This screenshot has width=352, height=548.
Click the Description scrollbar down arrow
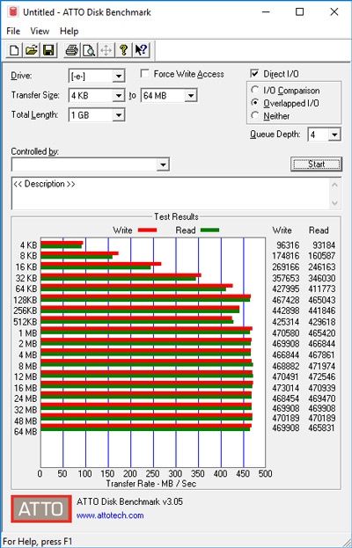(x=335, y=202)
